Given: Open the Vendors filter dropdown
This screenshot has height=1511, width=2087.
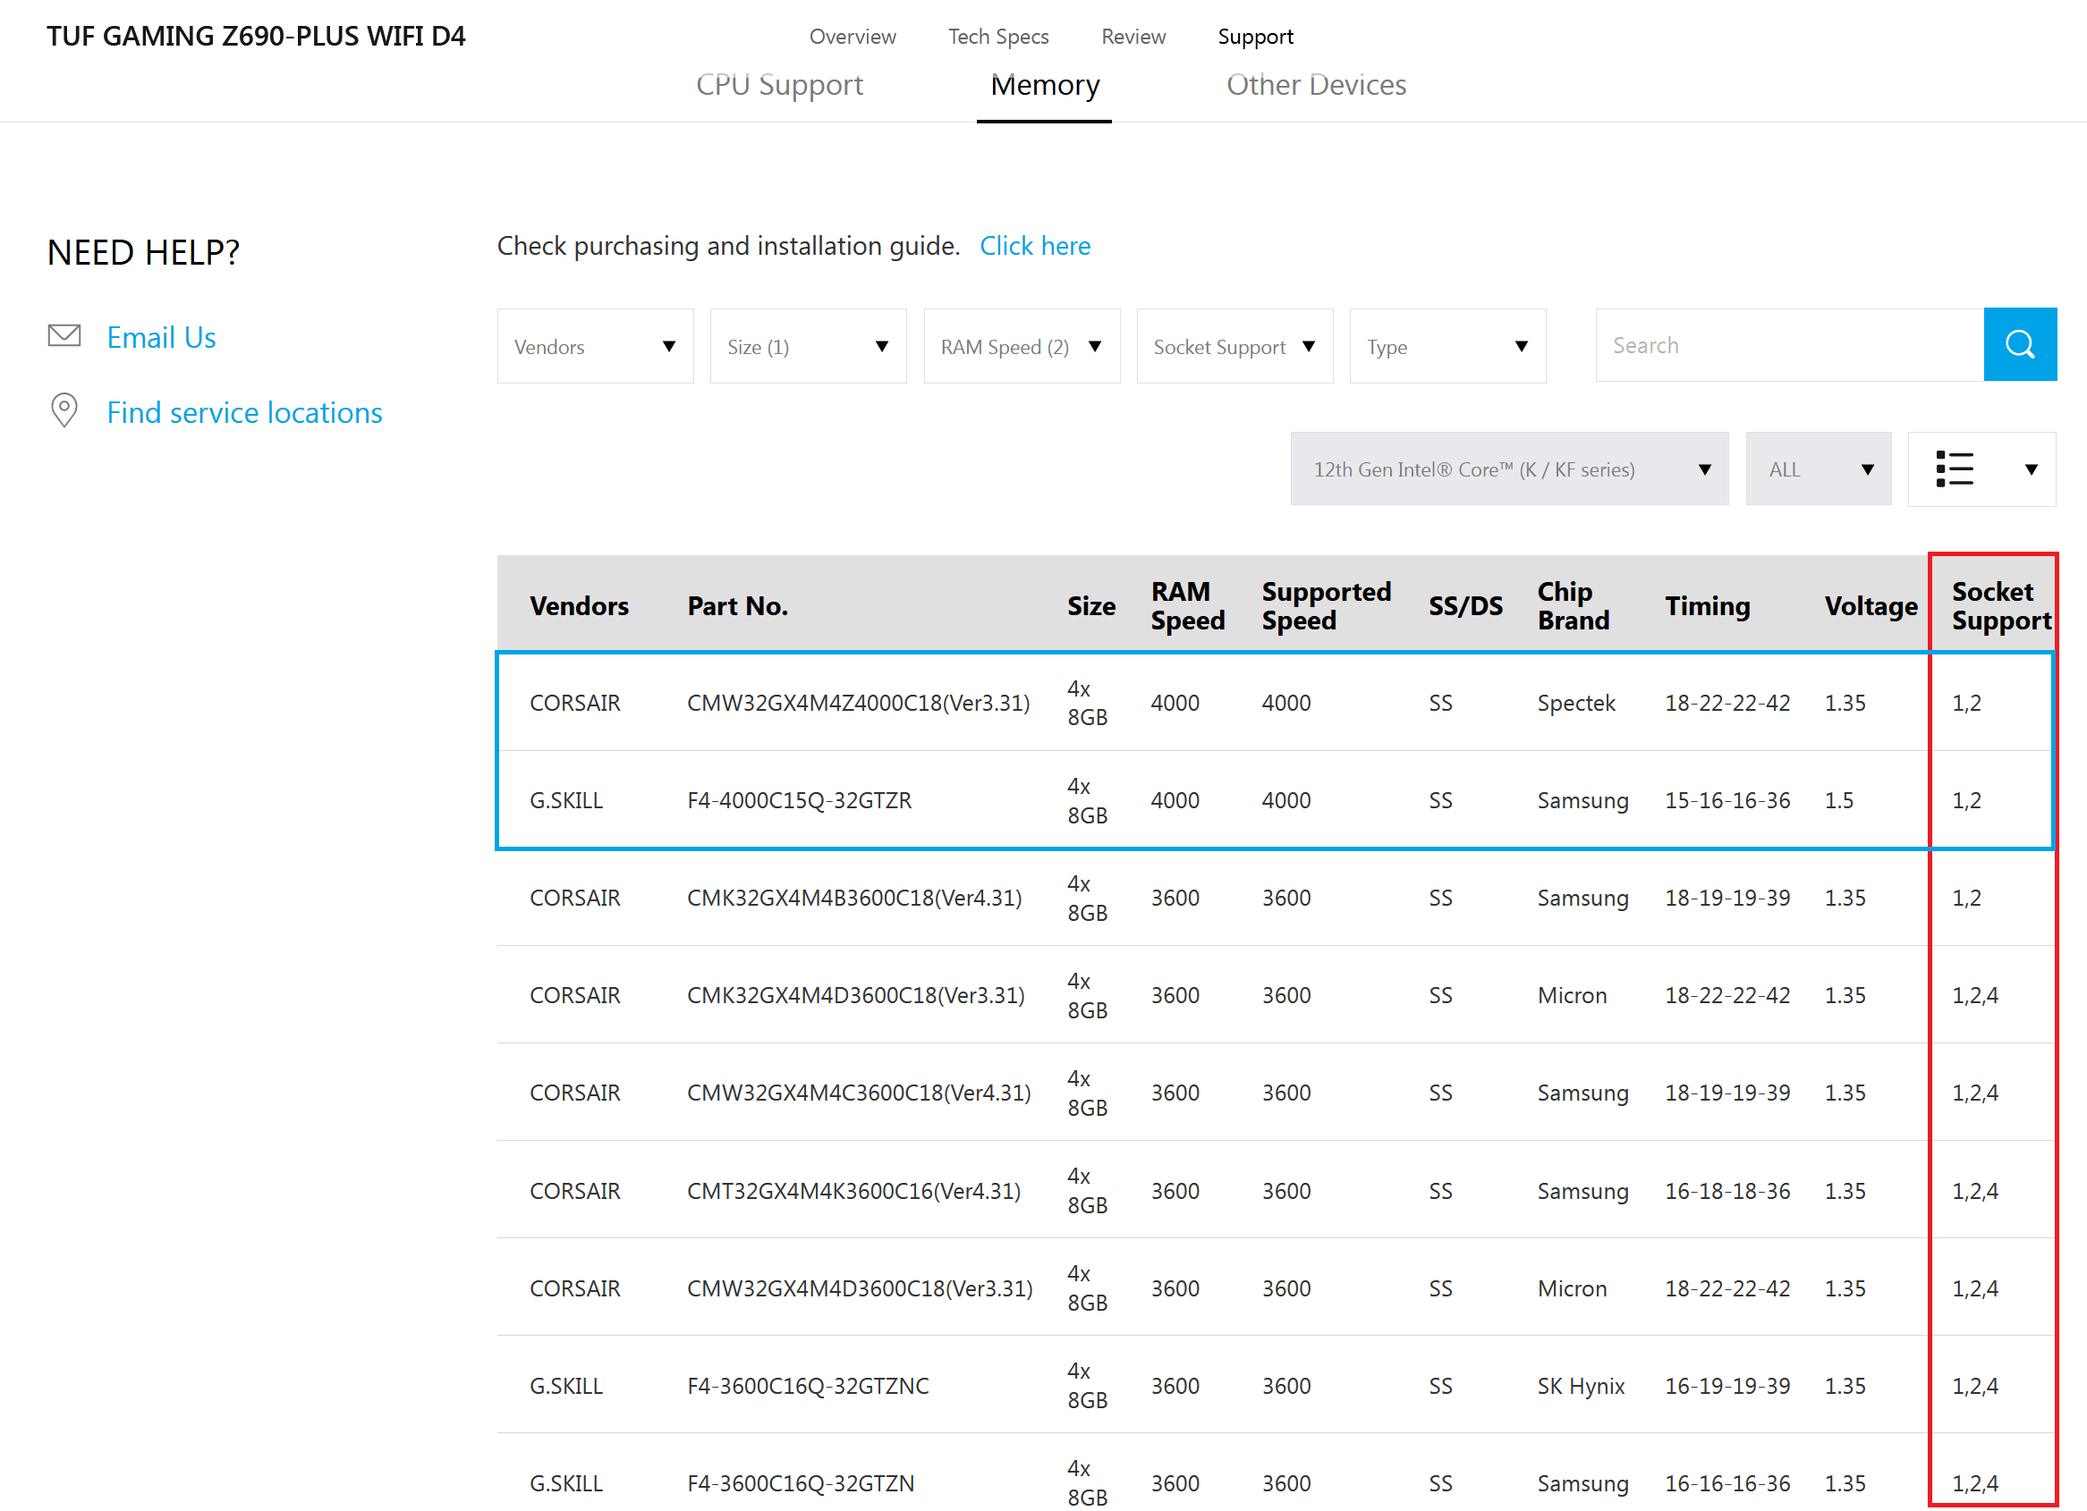Looking at the screenshot, I should pyautogui.click(x=595, y=346).
